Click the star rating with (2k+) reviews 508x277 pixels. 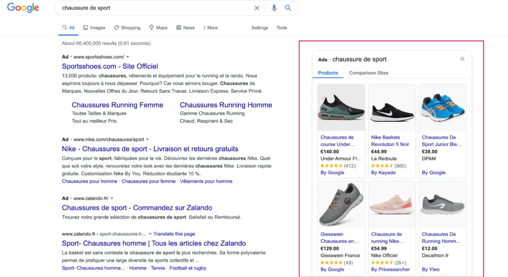pyautogui.click(x=388, y=263)
